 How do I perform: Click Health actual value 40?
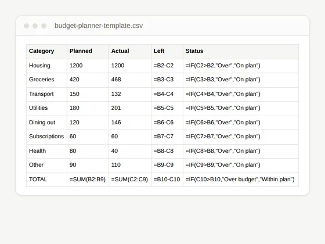(x=130, y=151)
